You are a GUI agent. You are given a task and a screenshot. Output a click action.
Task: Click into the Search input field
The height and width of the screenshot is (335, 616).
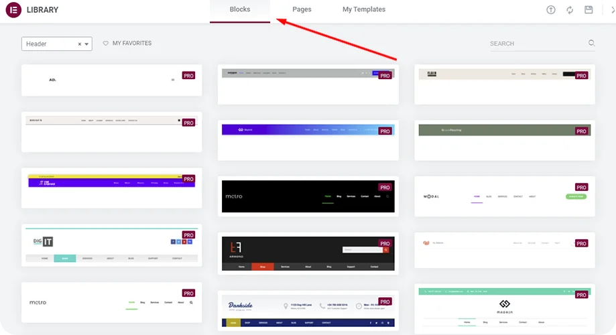click(x=536, y=44)
